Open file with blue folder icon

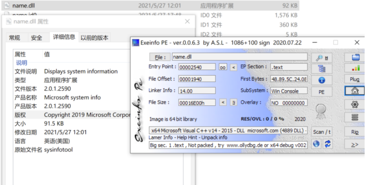click(x=355, y=57)
